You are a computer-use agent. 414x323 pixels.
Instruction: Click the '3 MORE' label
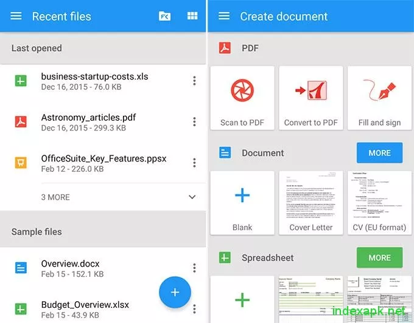click(55, 197)
